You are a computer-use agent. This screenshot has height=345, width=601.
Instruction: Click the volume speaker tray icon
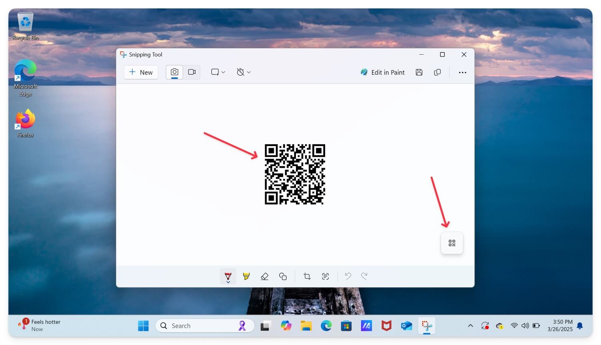[525, 326]
